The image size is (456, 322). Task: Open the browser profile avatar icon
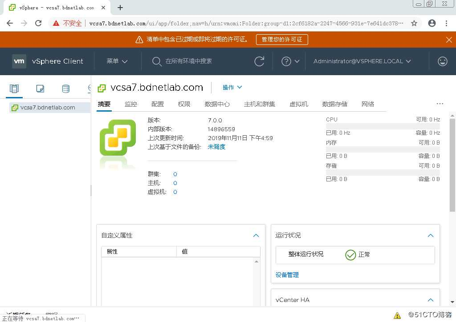tap(432, 23)
